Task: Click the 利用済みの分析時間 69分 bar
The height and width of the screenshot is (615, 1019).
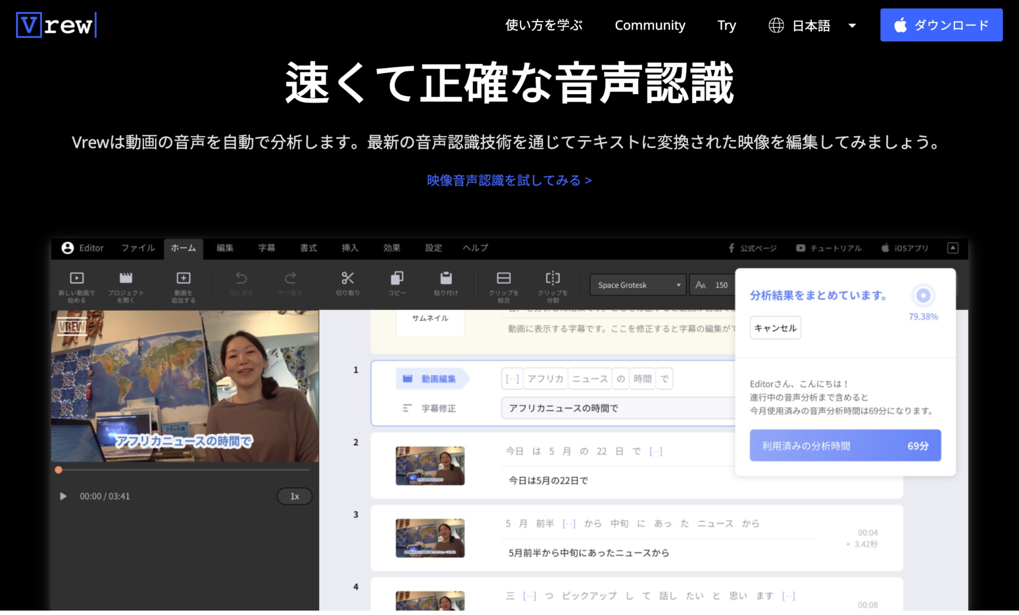Action: 845,445
